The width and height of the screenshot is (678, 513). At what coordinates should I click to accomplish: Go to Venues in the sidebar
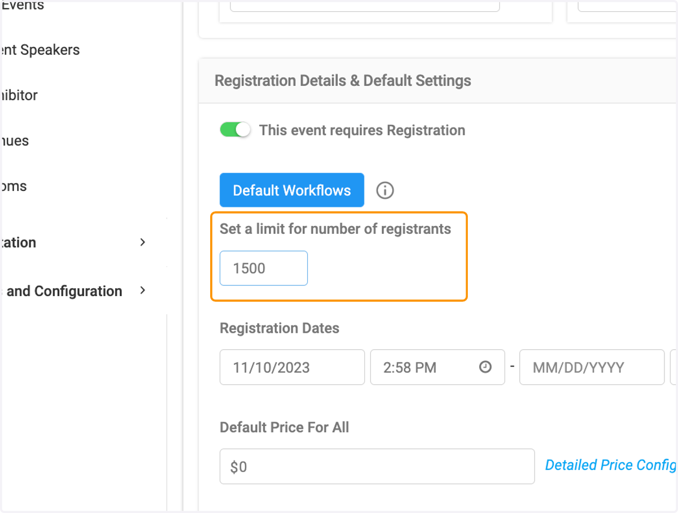pyautogui.click(x=15, y=141)
